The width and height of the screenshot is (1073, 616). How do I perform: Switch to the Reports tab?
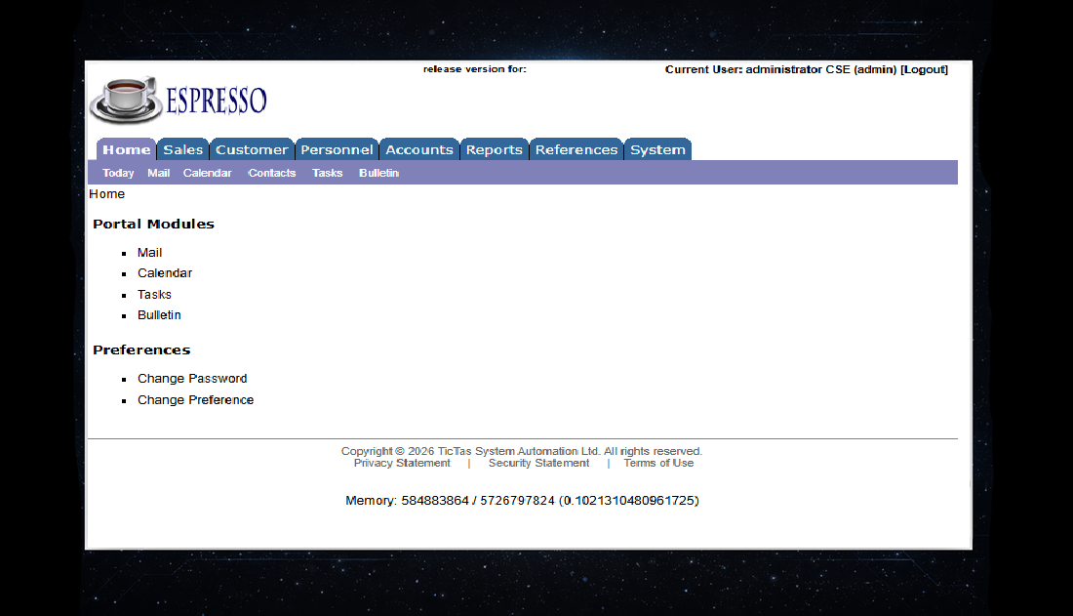coord(495,148)
